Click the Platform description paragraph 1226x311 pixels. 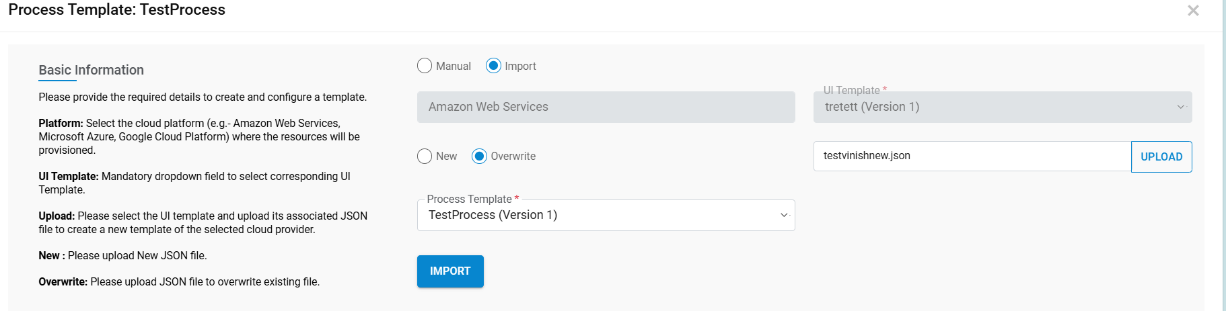click(199, 136)
